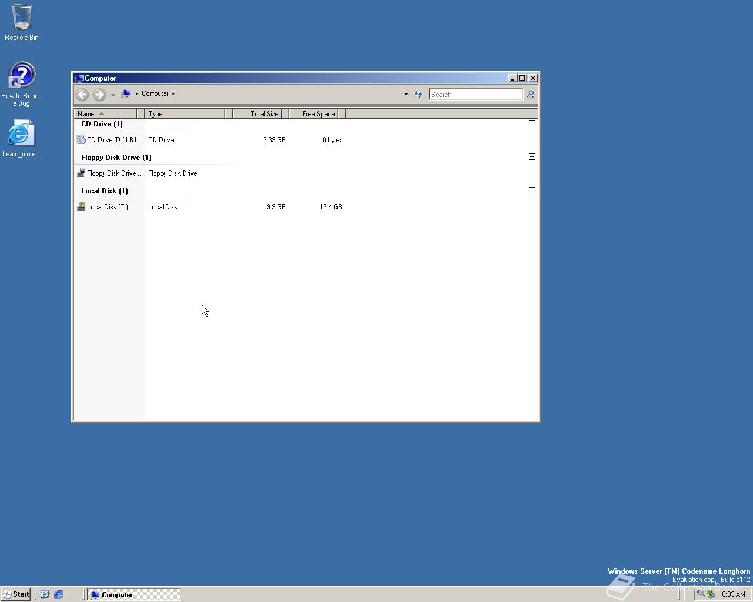Click Computer in the address breadcrumb

click(x=155, y=93)
